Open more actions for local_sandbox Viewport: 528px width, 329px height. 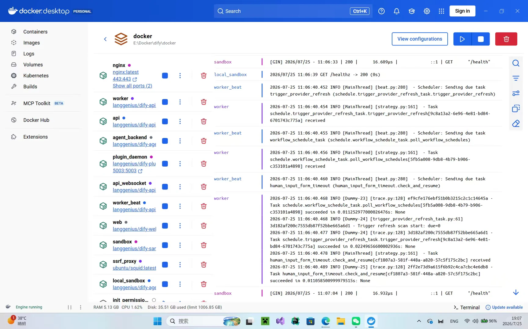(180, 284)
